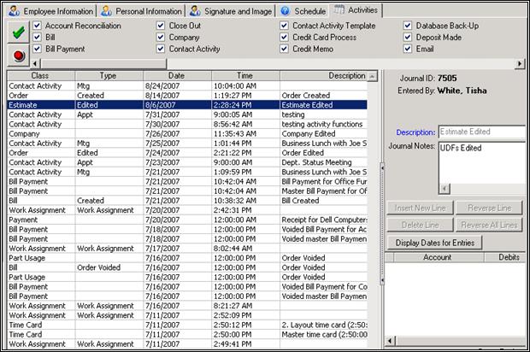
Task: Select Contact Activity row at 10:04:00 AM
Action: pos(187,85)
